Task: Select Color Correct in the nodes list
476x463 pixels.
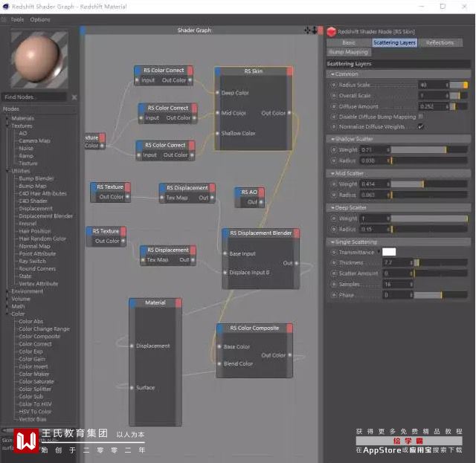Action: pyautogui.click(x=35, y=344)
